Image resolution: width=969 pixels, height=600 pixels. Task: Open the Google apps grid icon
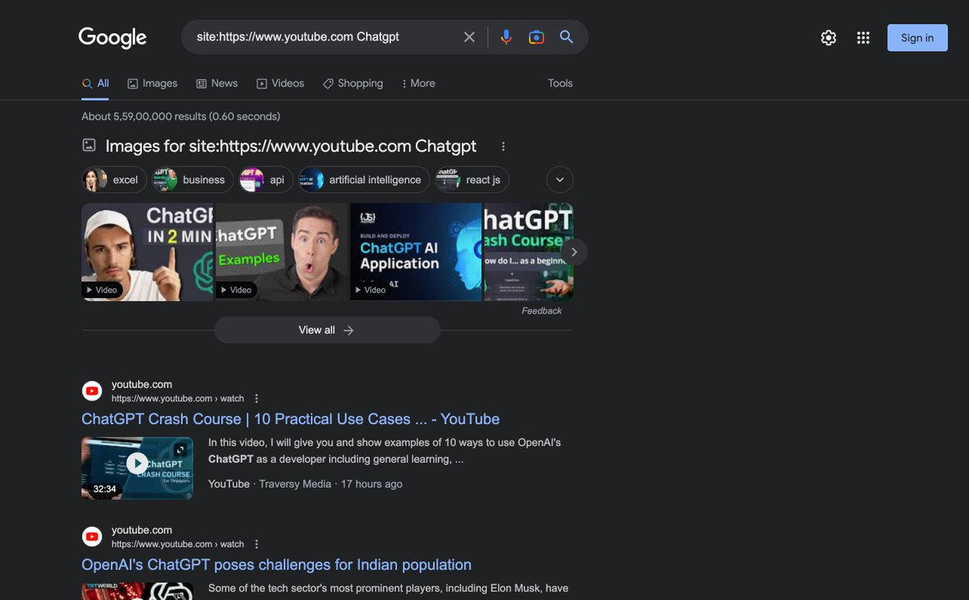pyautogui.click(x=863, y=37)
